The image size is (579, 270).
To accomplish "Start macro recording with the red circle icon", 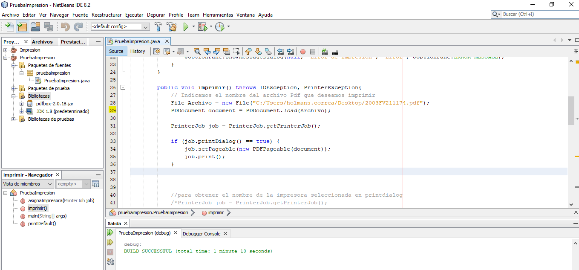I will click(x=303, y=51).
